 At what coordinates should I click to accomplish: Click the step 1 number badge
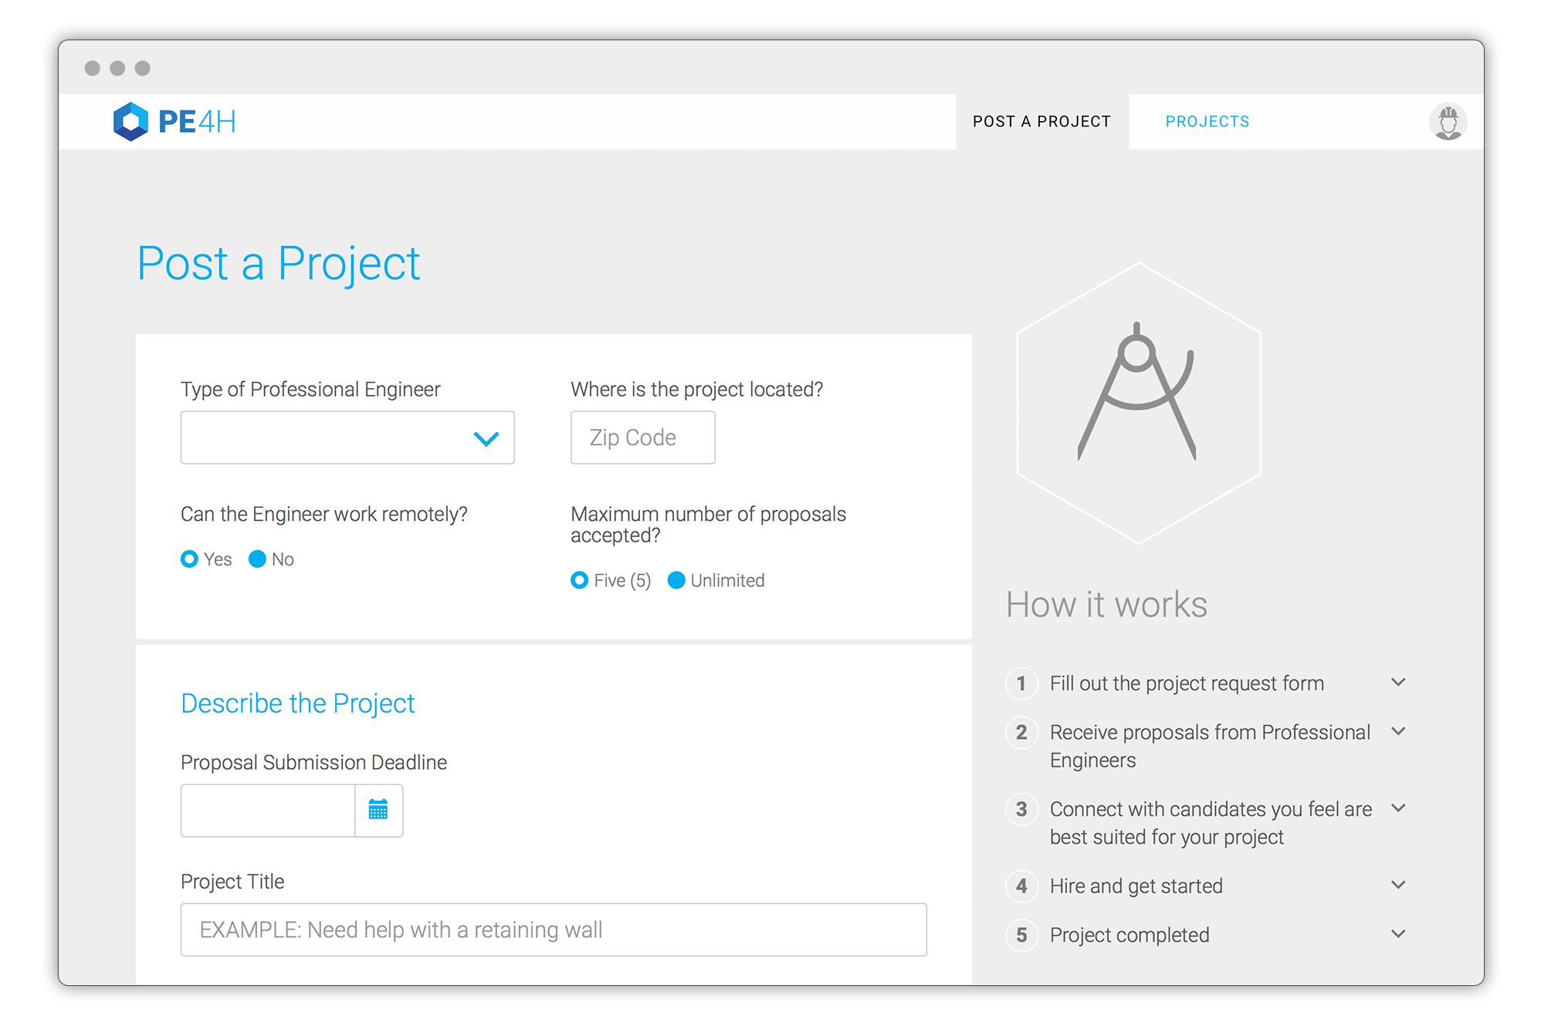[x=1021, y=683]
